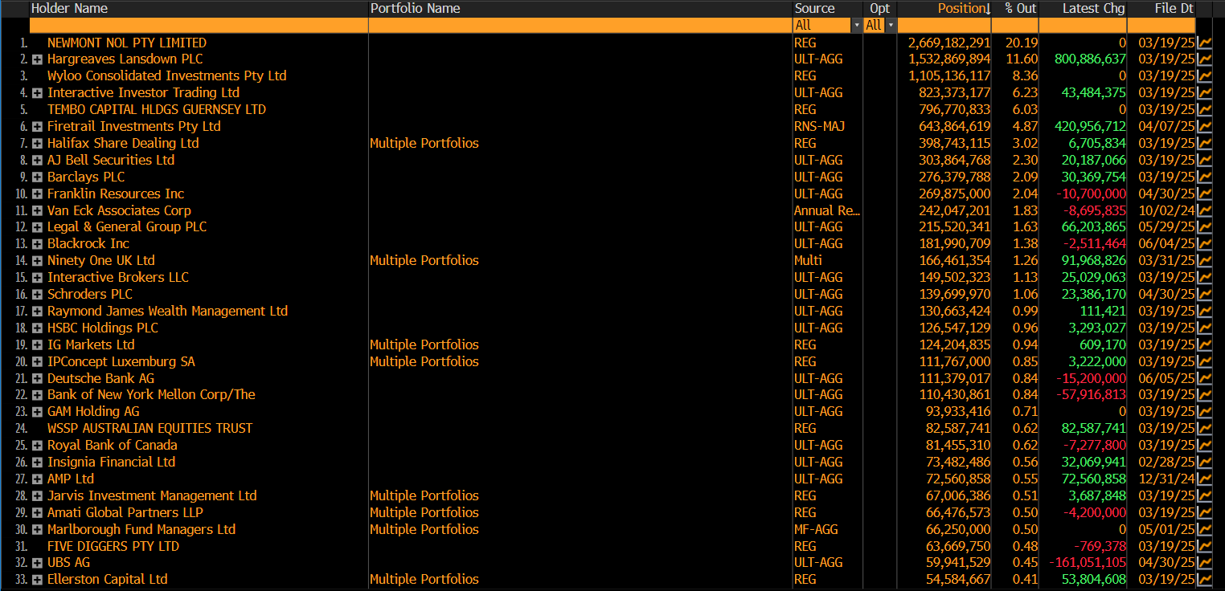
Task: Open chart icon for TEMBO CAPITAL HLDGS row
Action: 1204,110
